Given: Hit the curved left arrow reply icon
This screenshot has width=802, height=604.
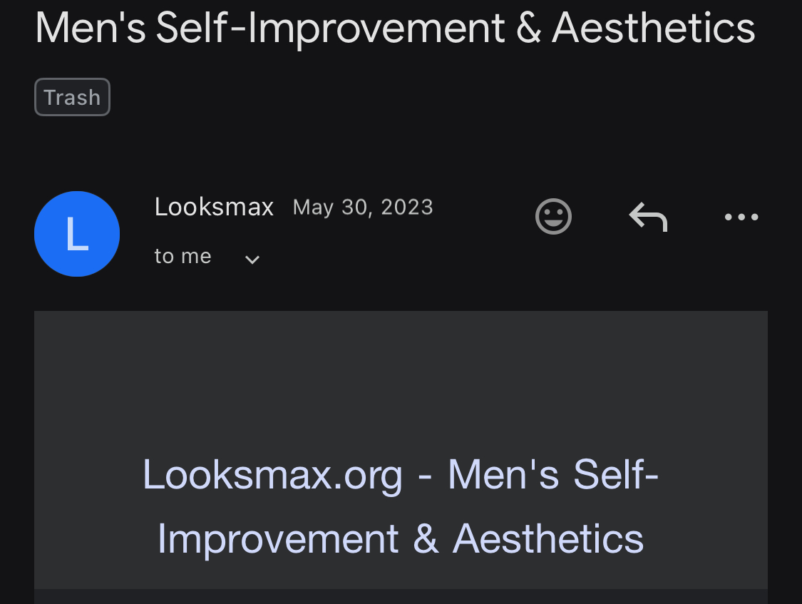Looking at the screenshot, I should click(x=647, y=216).
